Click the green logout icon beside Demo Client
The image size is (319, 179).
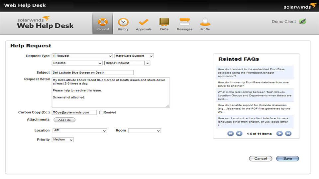pos(302,21)
